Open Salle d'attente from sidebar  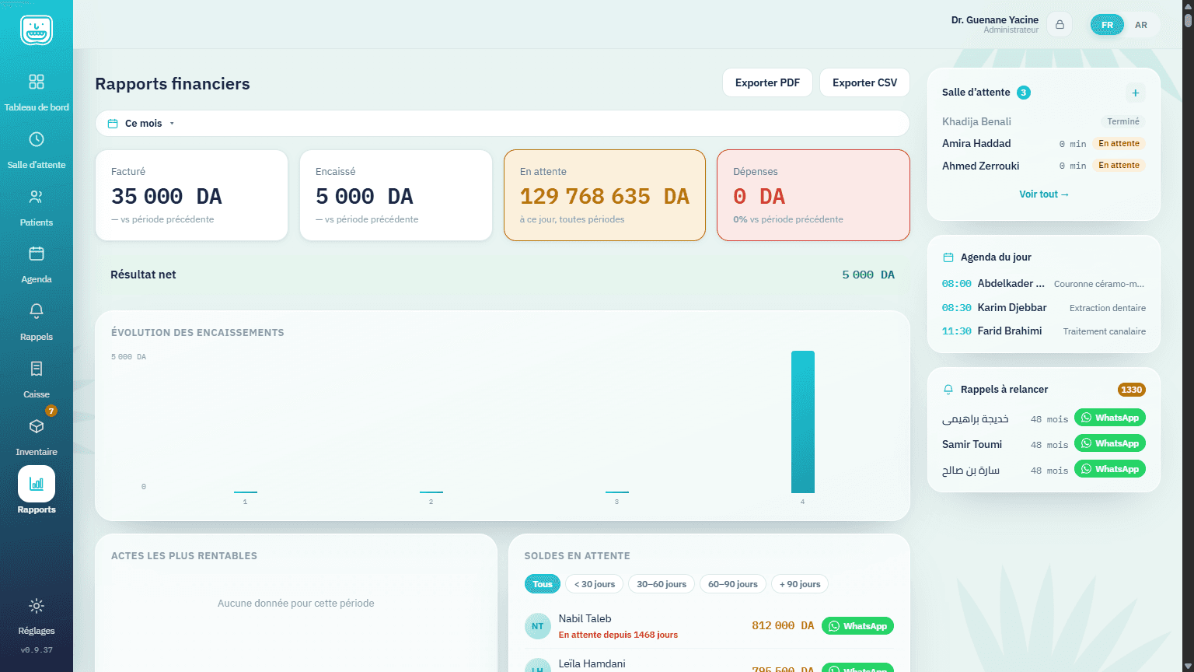point(37,149)
